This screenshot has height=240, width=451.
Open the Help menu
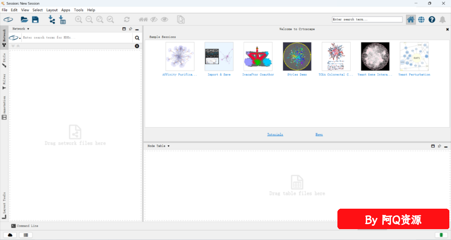[91, 10]
